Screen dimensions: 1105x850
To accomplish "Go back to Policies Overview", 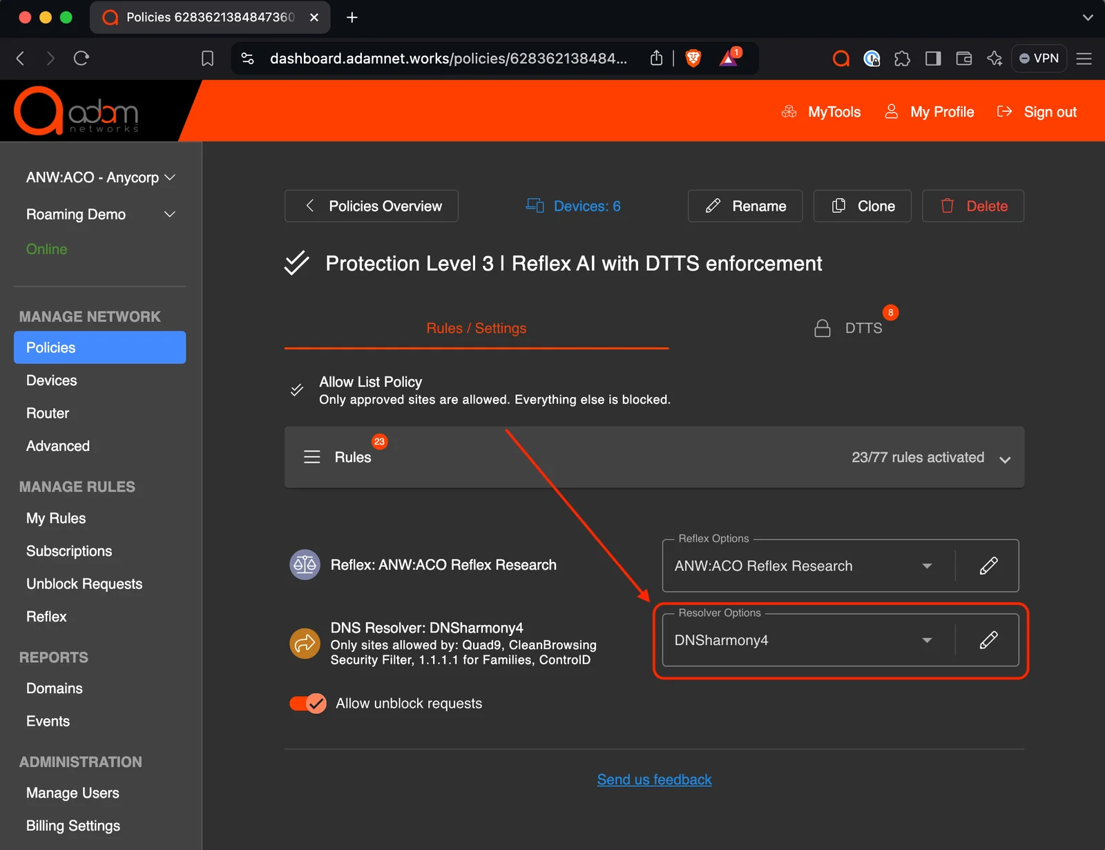I will [x=372, y=206].
